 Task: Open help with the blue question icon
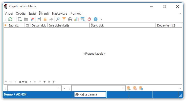tap(96, 19)
